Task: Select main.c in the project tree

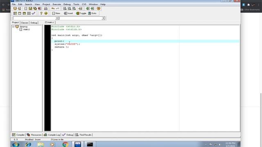Action: (26, 29)
